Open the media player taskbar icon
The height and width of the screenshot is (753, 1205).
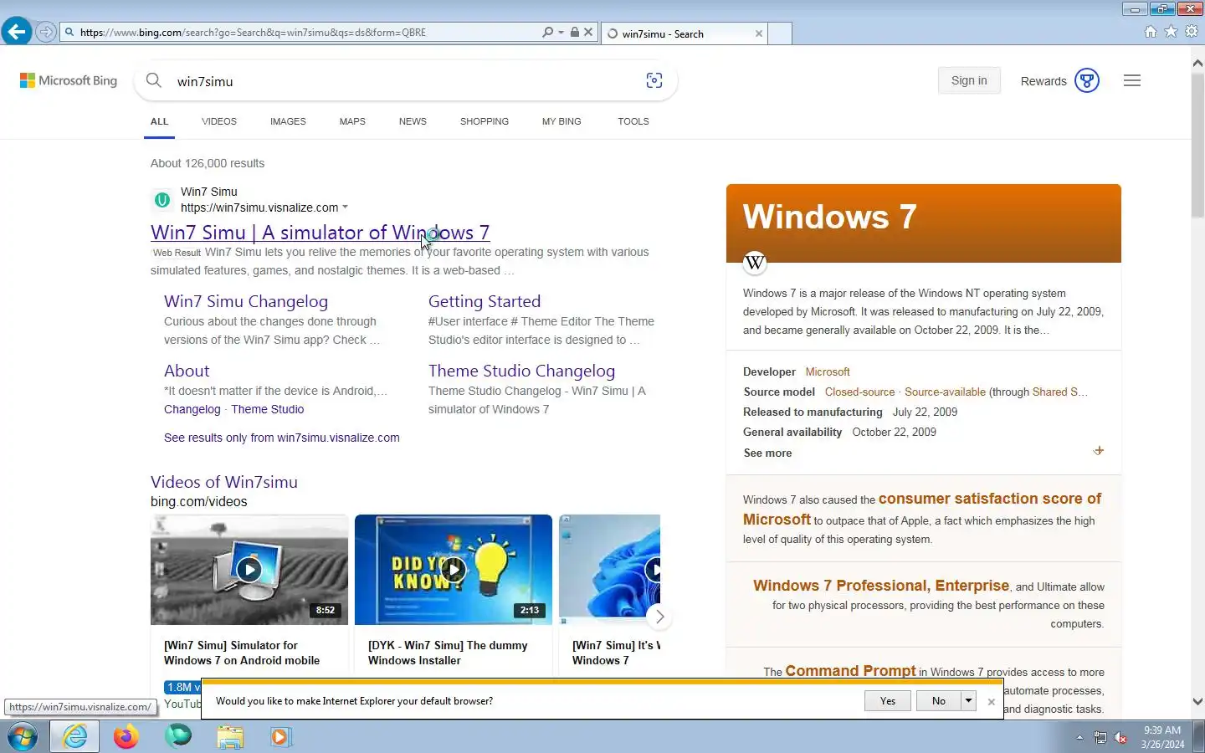(280, 736)
